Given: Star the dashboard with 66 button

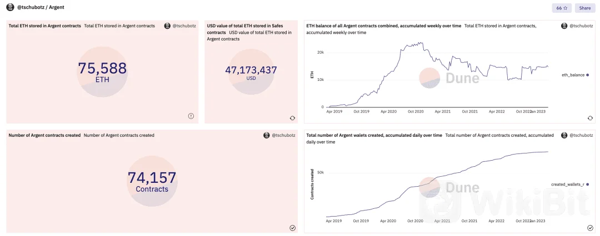Looking at the screenshot, I should 562,8.
